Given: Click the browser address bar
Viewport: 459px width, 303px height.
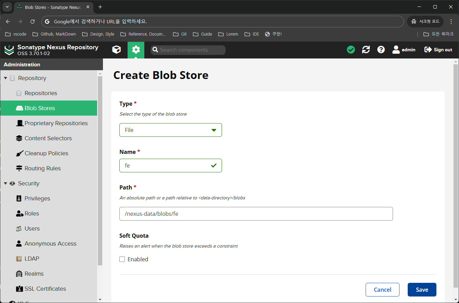Looking at the screenshot, I should coord(222,21).
